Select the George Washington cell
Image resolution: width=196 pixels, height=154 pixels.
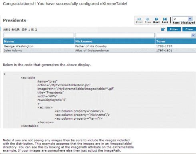[19, 46]
